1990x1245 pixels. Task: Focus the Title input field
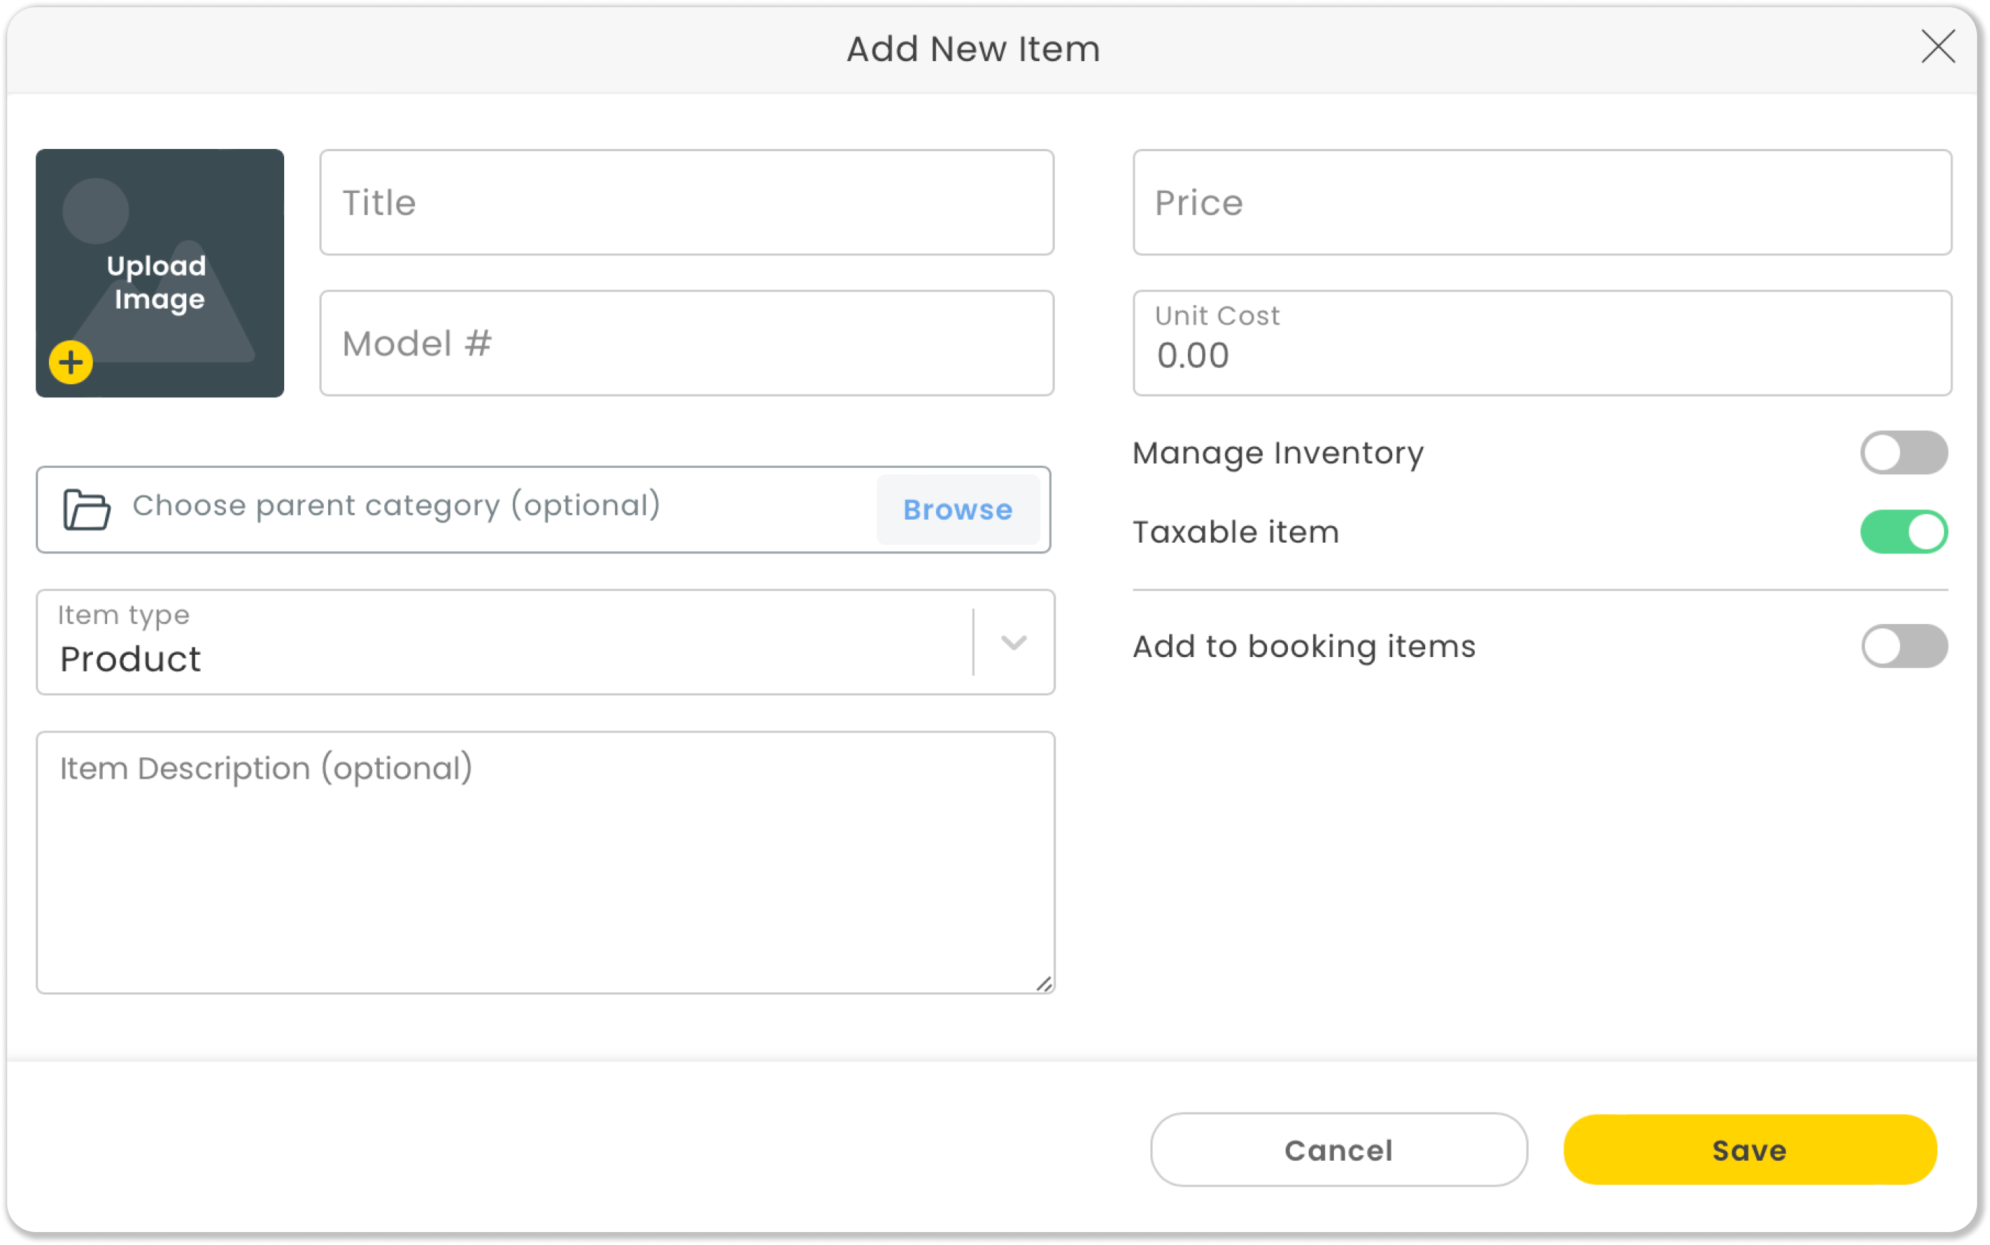686,202
